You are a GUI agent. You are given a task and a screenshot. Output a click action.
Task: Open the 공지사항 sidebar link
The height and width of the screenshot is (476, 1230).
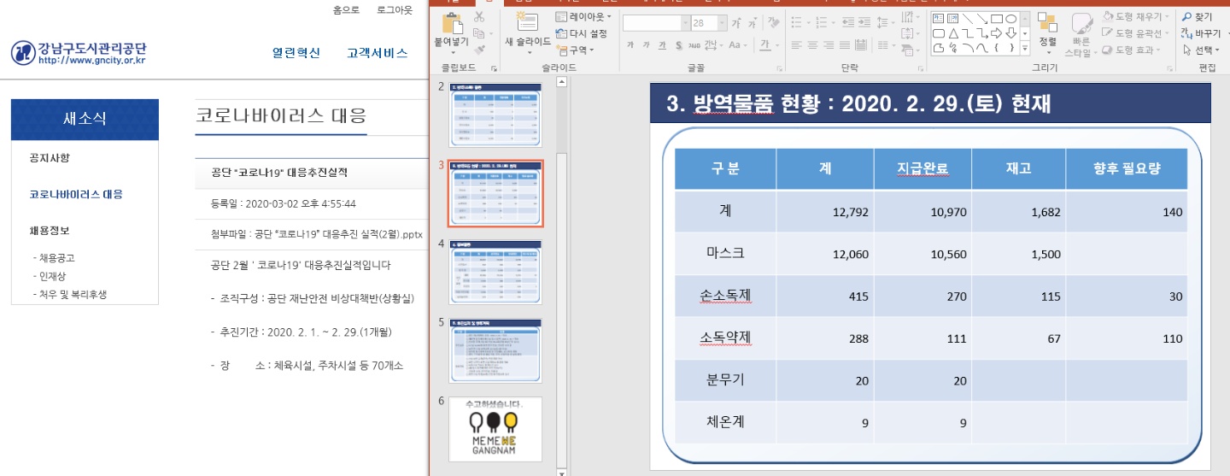(x=50, y=158)
